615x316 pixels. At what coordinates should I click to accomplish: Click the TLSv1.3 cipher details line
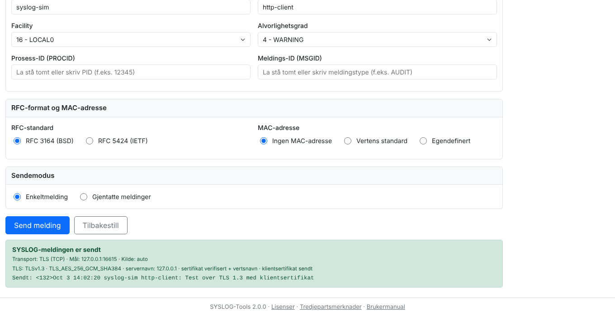pyautogui.click(x=162, y=268)
